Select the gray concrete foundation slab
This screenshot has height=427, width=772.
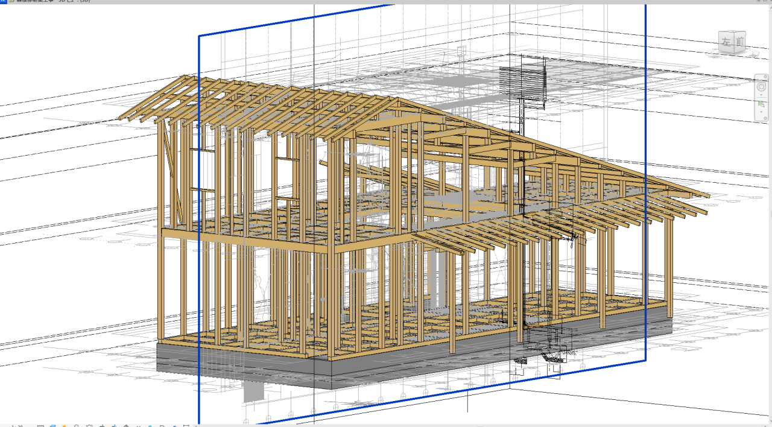tap(241, 361)
